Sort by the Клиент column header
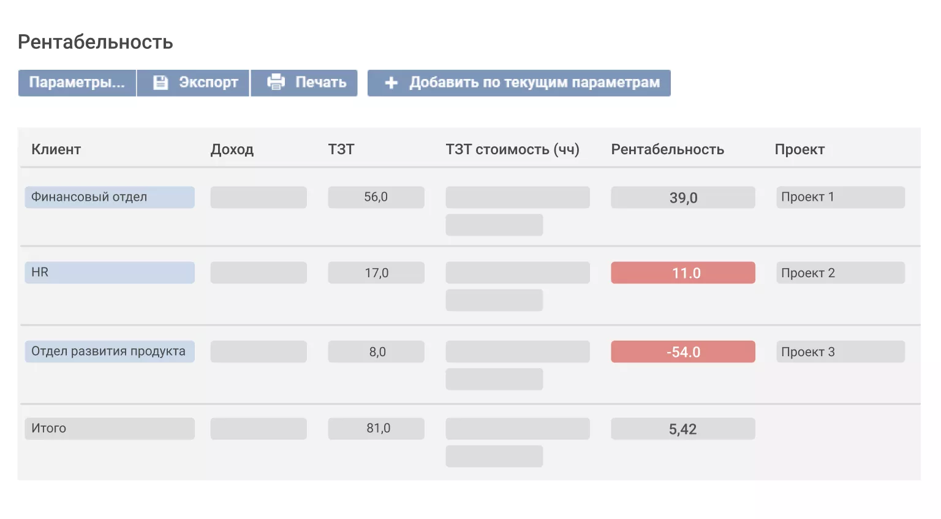The image size is (941, 519). 56,149
